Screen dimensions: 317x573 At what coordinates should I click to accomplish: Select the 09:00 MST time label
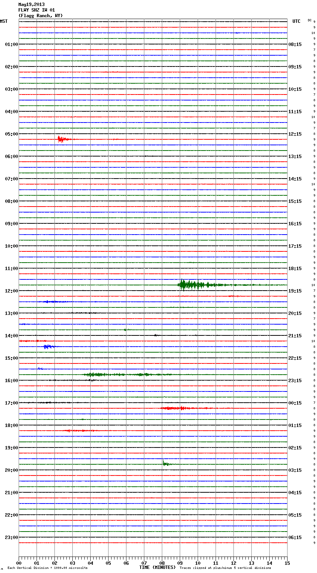(12, 224)
